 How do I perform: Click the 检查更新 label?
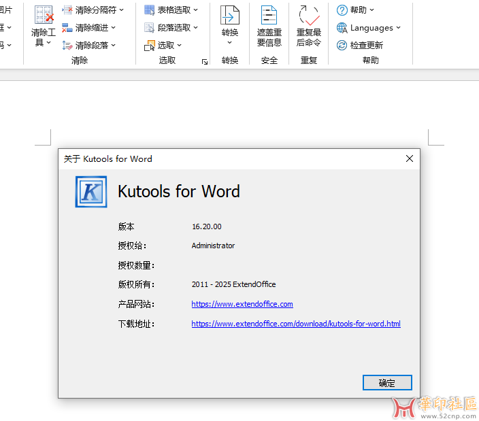click(x=367, y=46)
